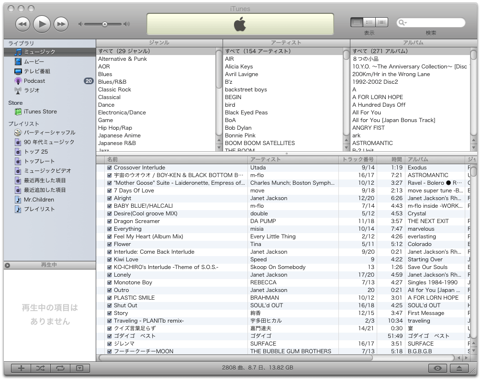
Task: Sort by the アルバム column header in song list
Action: [x=435, y=159]
